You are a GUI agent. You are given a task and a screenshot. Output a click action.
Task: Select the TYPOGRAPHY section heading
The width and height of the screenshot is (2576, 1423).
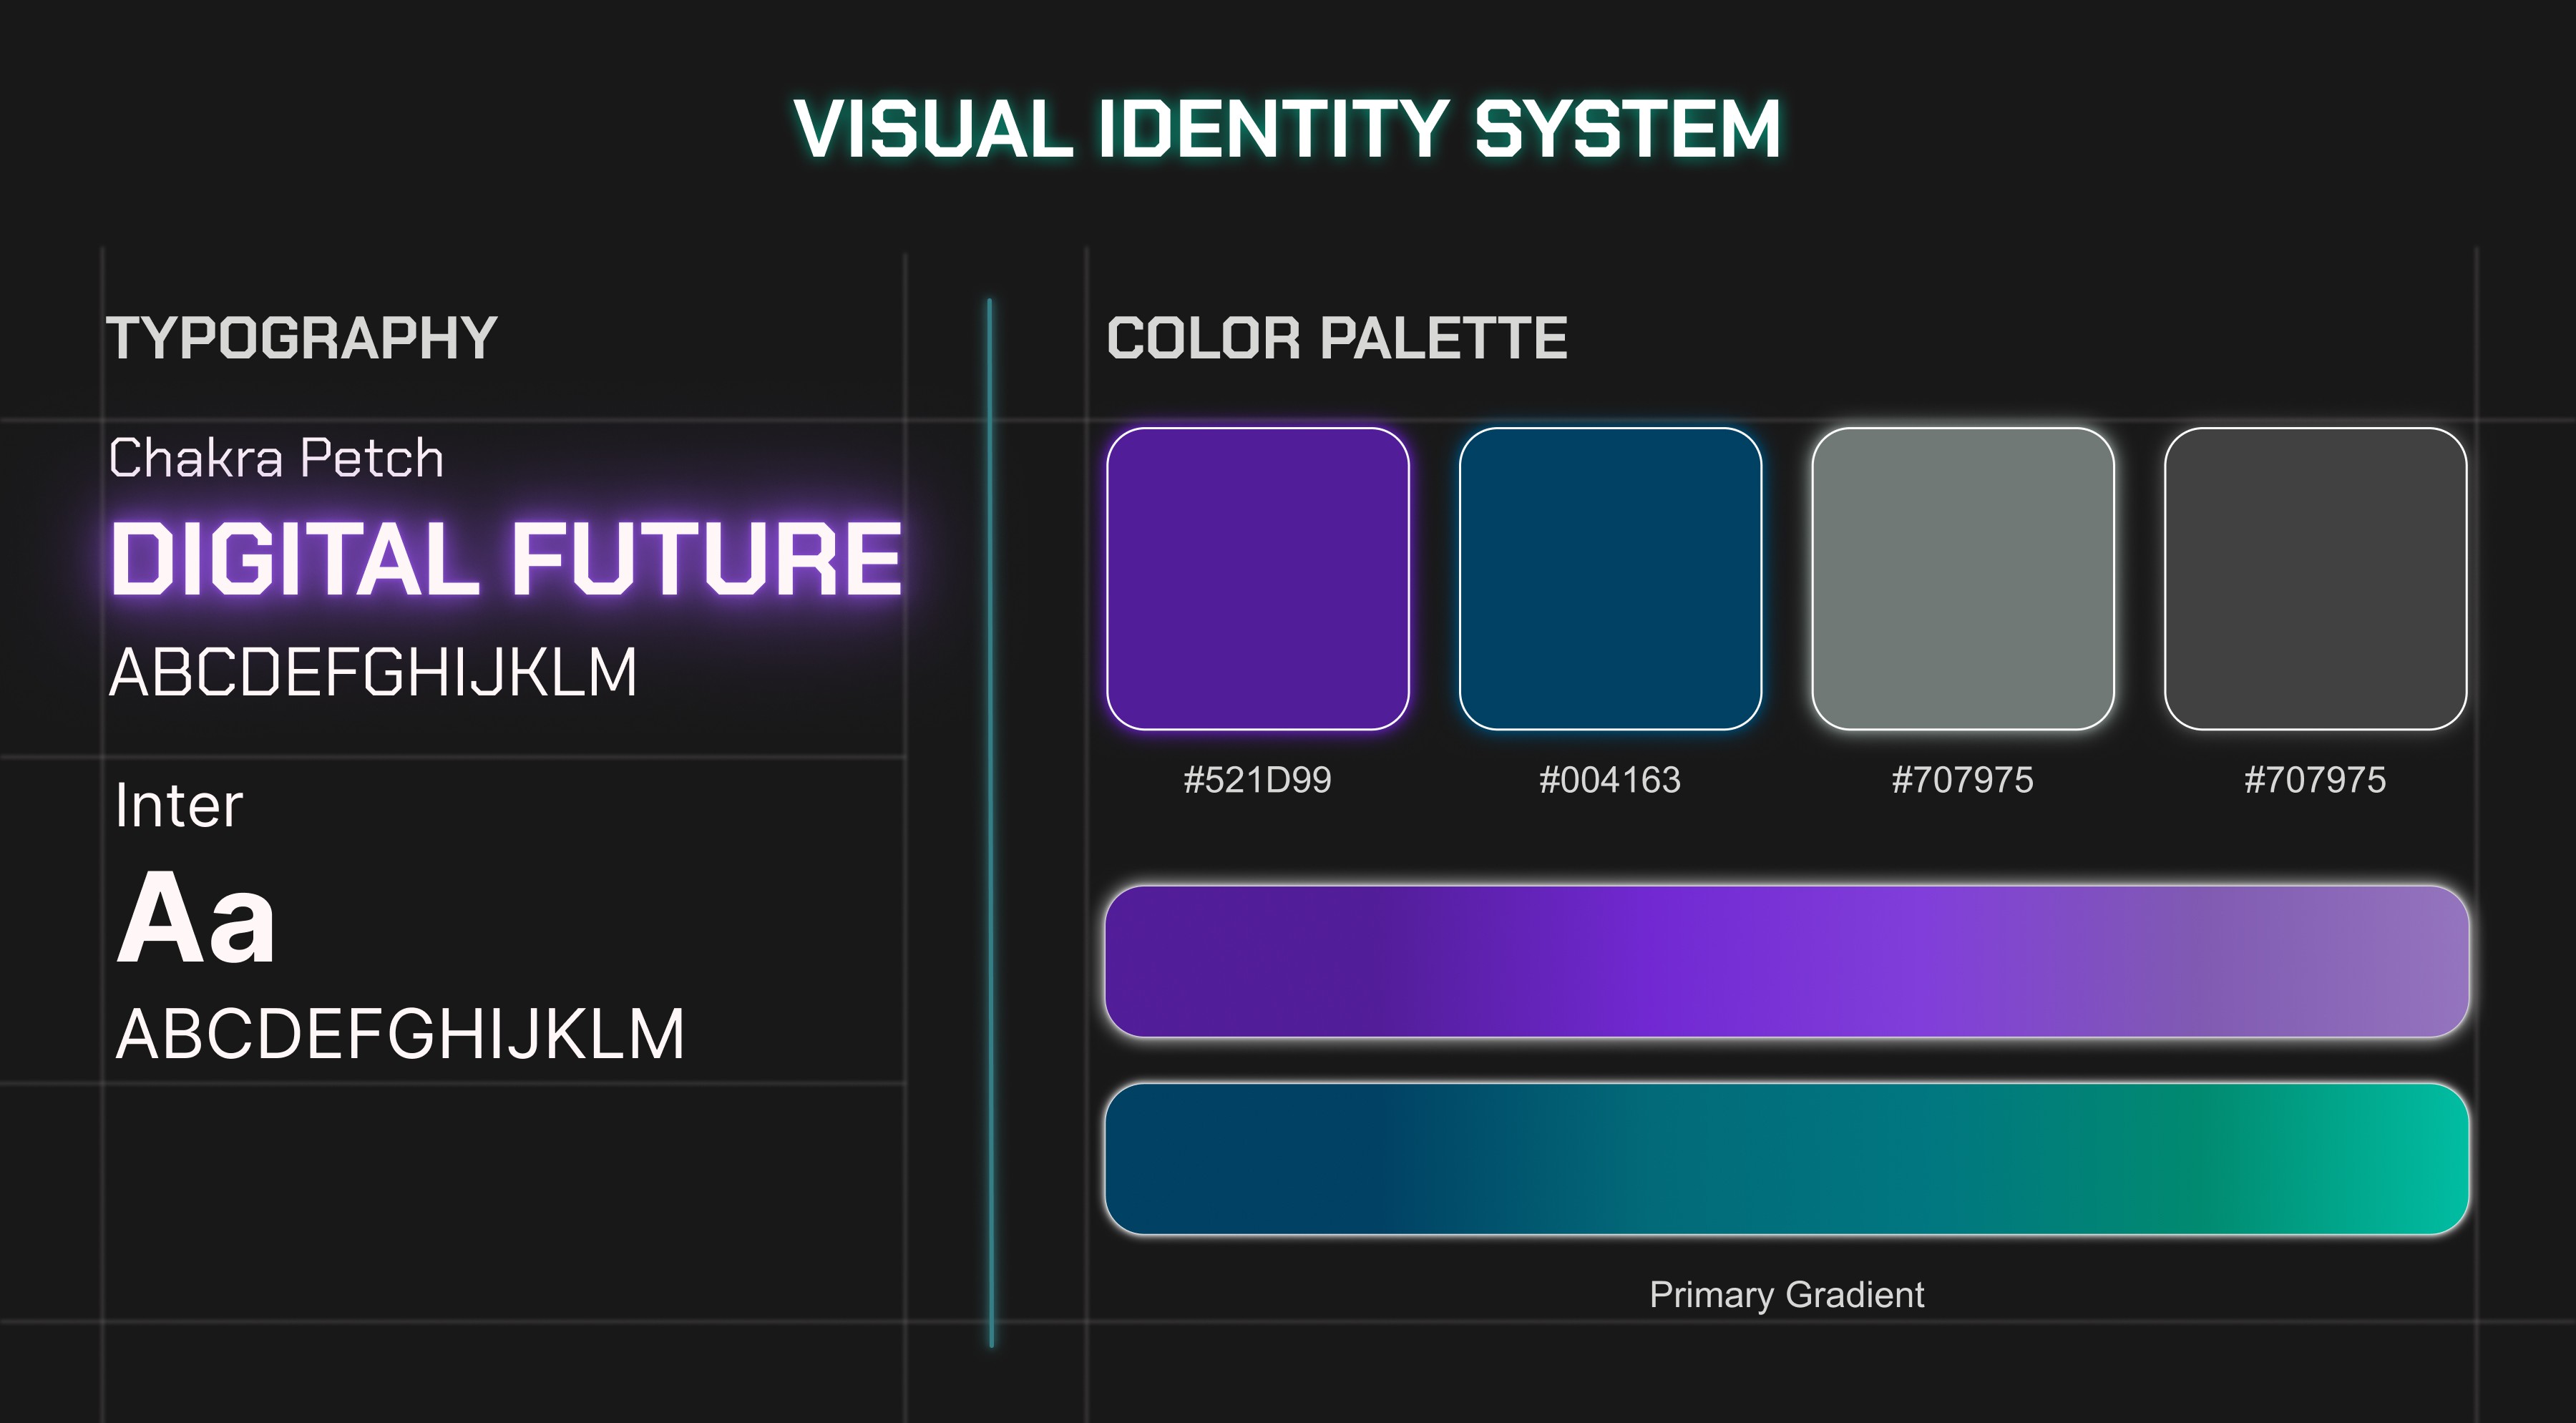click(302, 337)
